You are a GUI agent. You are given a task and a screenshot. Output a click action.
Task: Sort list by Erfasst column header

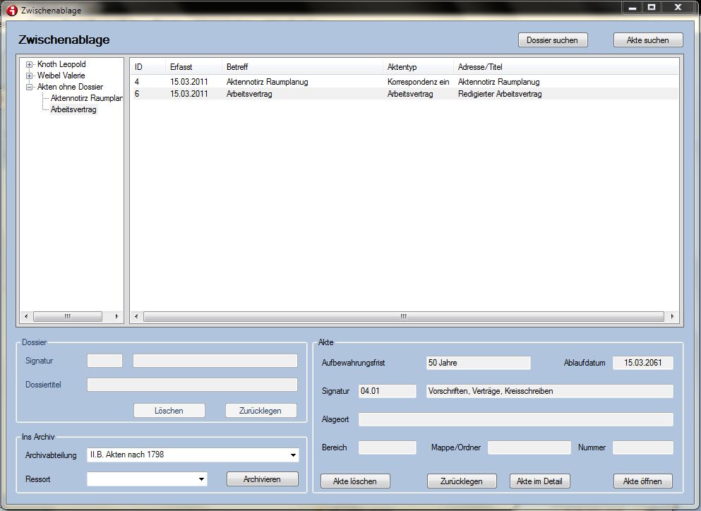click(x=181, y=67)
